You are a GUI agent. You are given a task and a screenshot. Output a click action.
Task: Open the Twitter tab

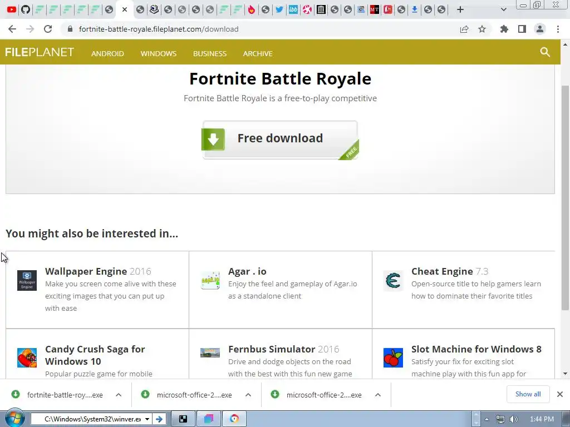tap(279, 9)
